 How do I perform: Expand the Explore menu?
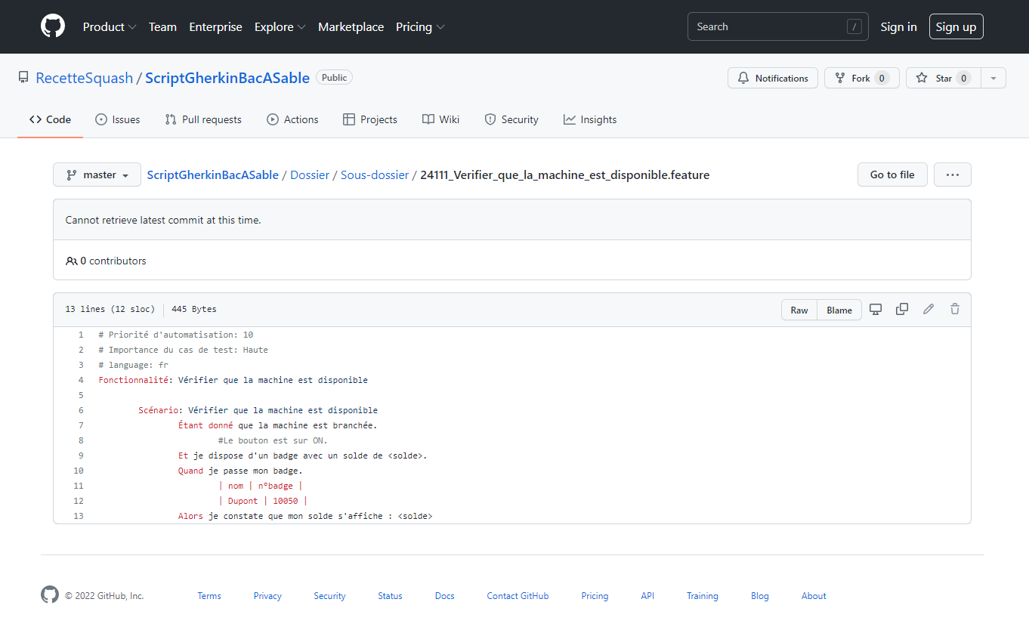tap(280, 26)
